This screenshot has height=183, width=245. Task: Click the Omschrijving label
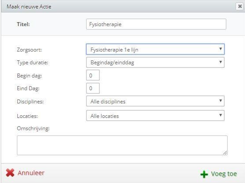pos(33,129)
